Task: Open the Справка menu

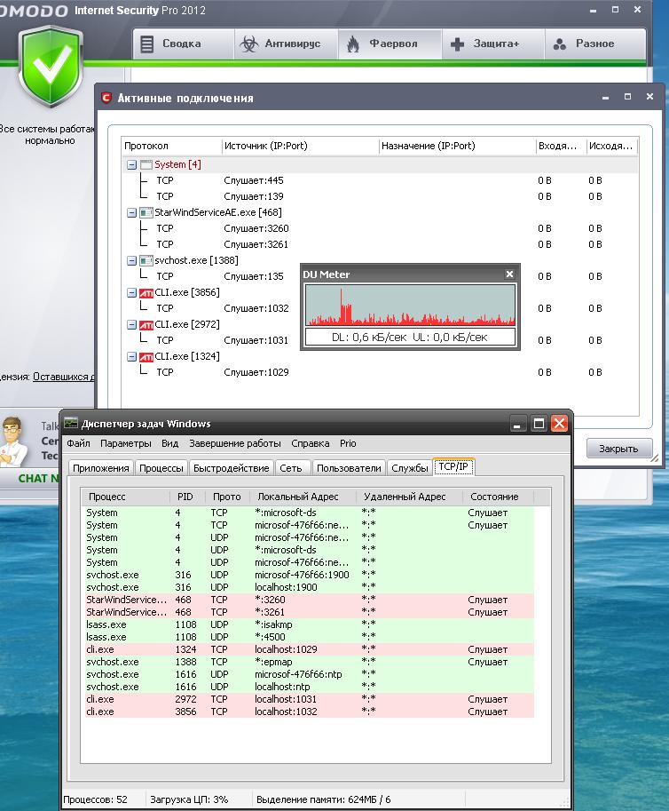Action: [x=310, y=443]
